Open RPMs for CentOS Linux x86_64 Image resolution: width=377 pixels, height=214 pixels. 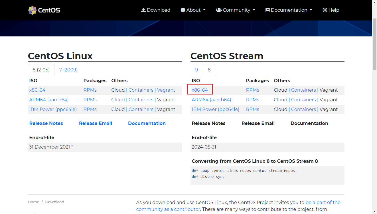[x=90, y=90]
